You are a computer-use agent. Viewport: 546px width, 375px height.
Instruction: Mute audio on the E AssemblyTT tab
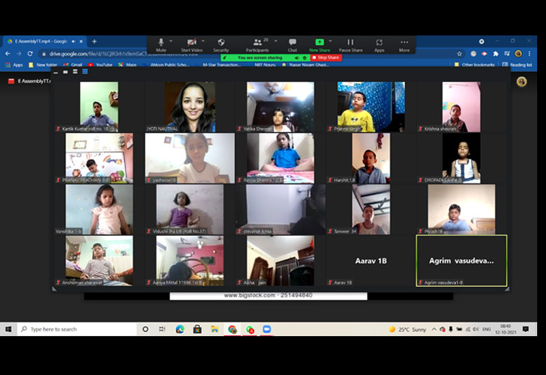(74, 42)
